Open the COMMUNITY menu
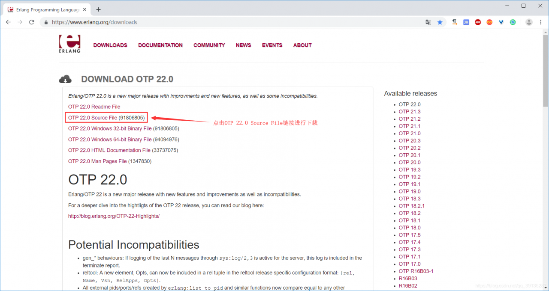The image size is (549, 291). tap(209, 45)
